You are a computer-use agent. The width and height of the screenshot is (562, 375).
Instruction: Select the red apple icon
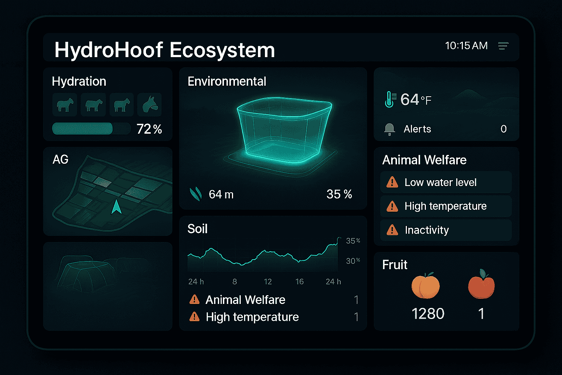coord(481,285)
